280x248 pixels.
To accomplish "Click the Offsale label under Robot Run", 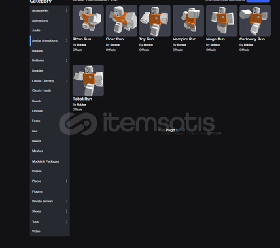I will pyautogui.click(x=77, y=110).
